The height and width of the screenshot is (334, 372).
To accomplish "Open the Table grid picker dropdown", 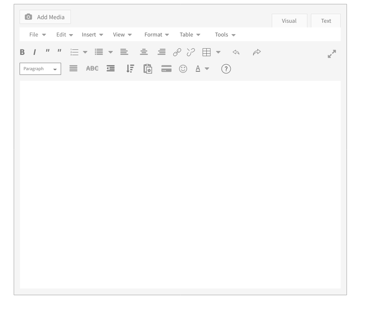I will click(x=219, y=52).
